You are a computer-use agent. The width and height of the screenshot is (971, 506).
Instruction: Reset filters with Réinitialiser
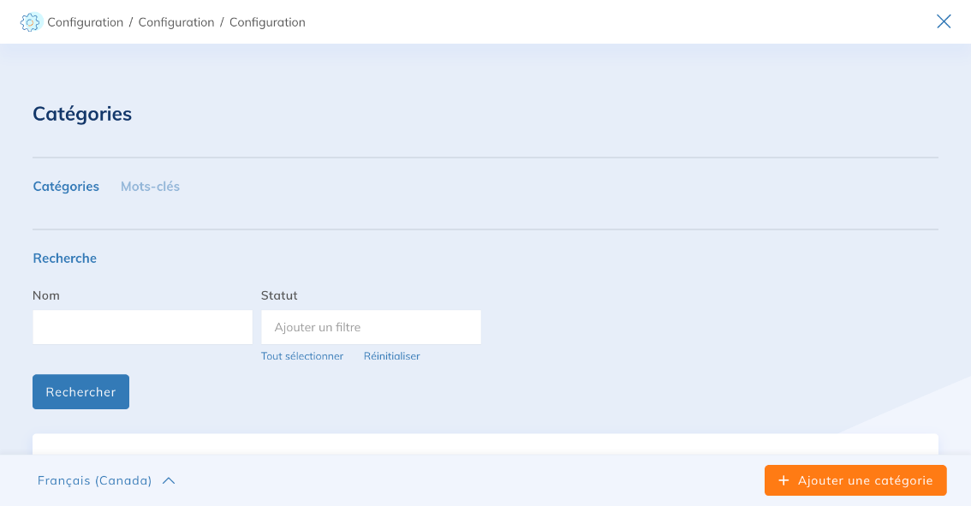pos(391,356)
